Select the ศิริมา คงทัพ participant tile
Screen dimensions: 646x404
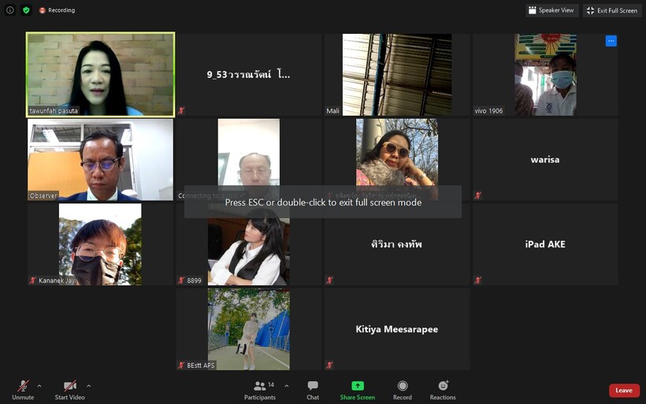point(397,244)
